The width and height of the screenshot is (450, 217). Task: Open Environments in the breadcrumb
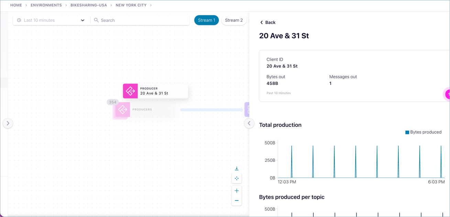tap(46, 5)
